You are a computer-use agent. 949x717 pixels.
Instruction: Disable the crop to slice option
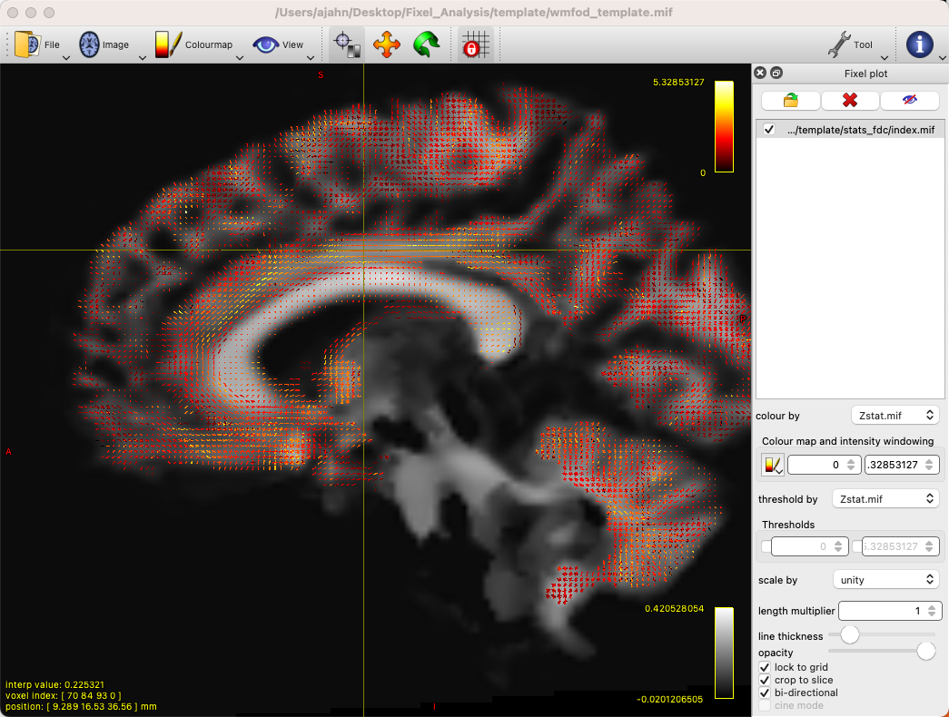tap(766, 680)
